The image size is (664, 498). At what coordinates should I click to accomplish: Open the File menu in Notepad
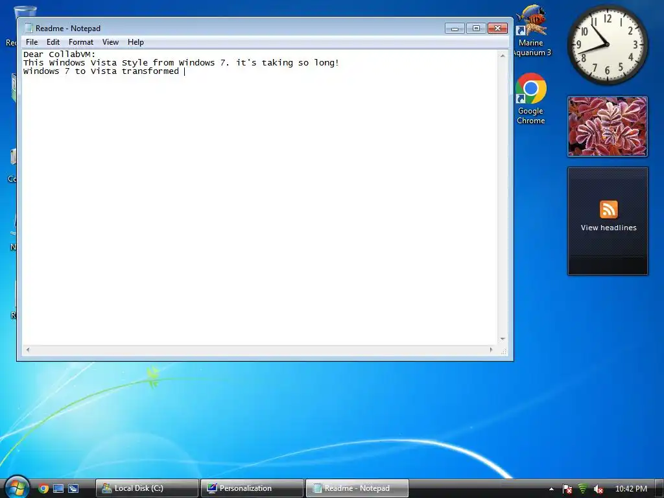click(32, 42)
